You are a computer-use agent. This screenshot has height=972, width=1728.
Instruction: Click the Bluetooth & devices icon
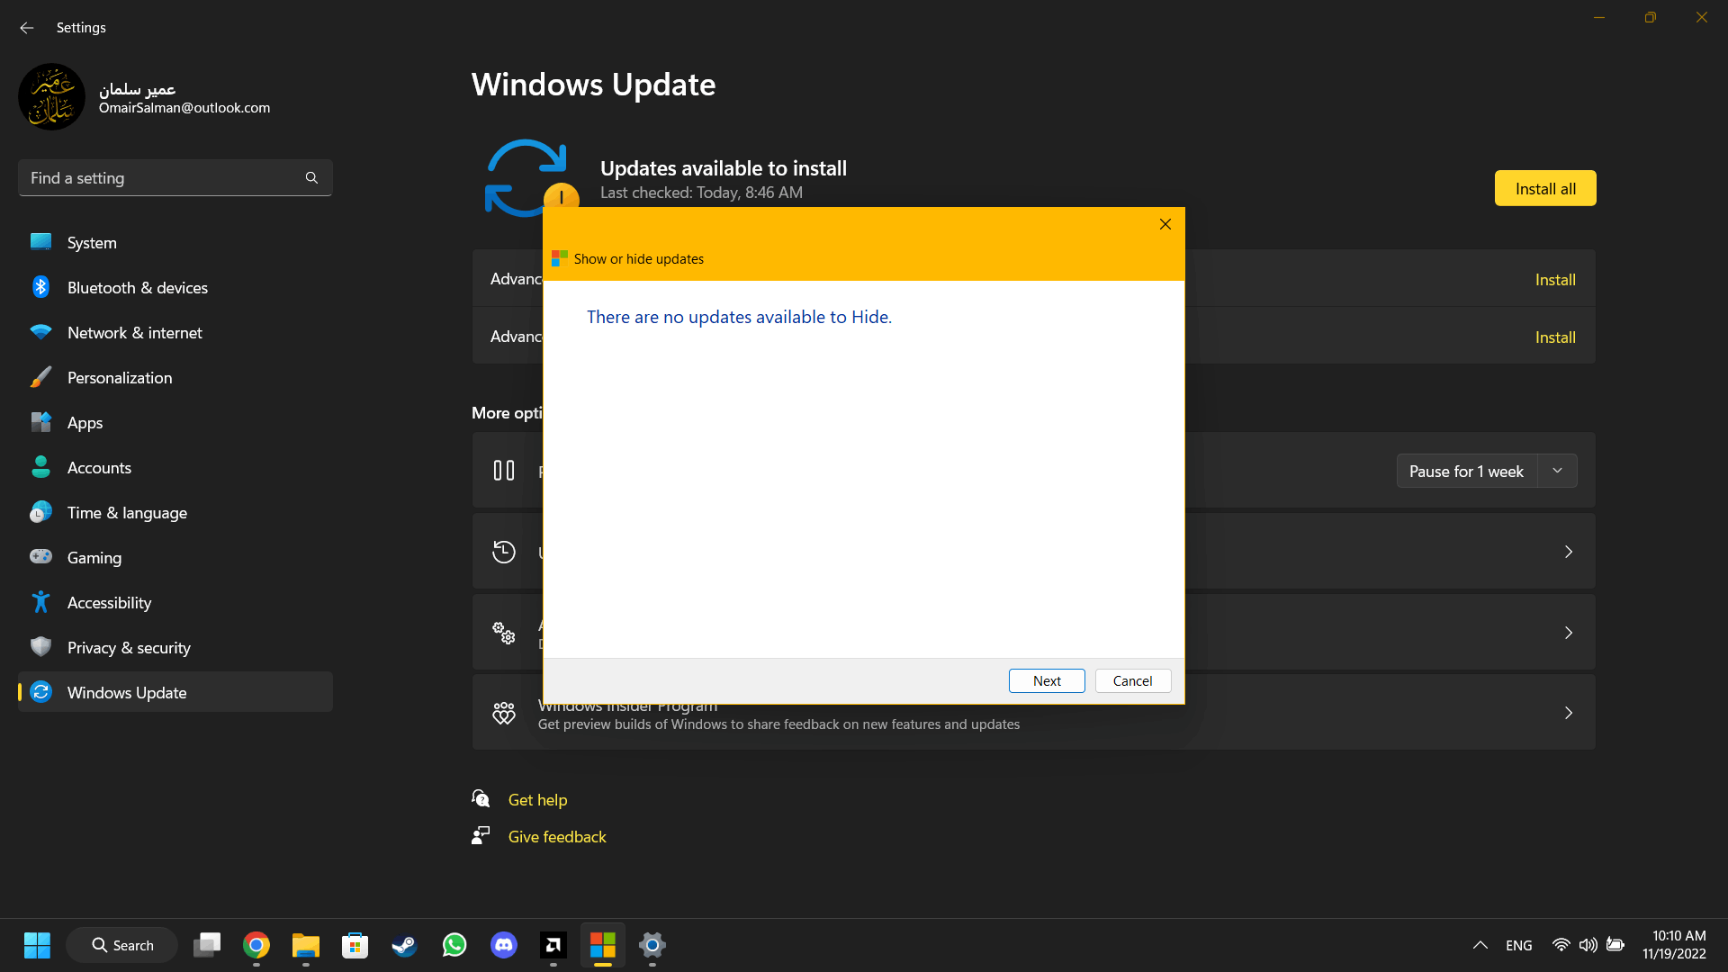[x=40, y=287]
